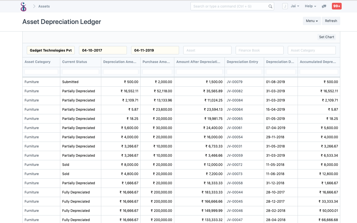The height and width of the screenshot is (223, 357).
Task: Click the ERPNext logo icon
Action: (x=23, y=6)
